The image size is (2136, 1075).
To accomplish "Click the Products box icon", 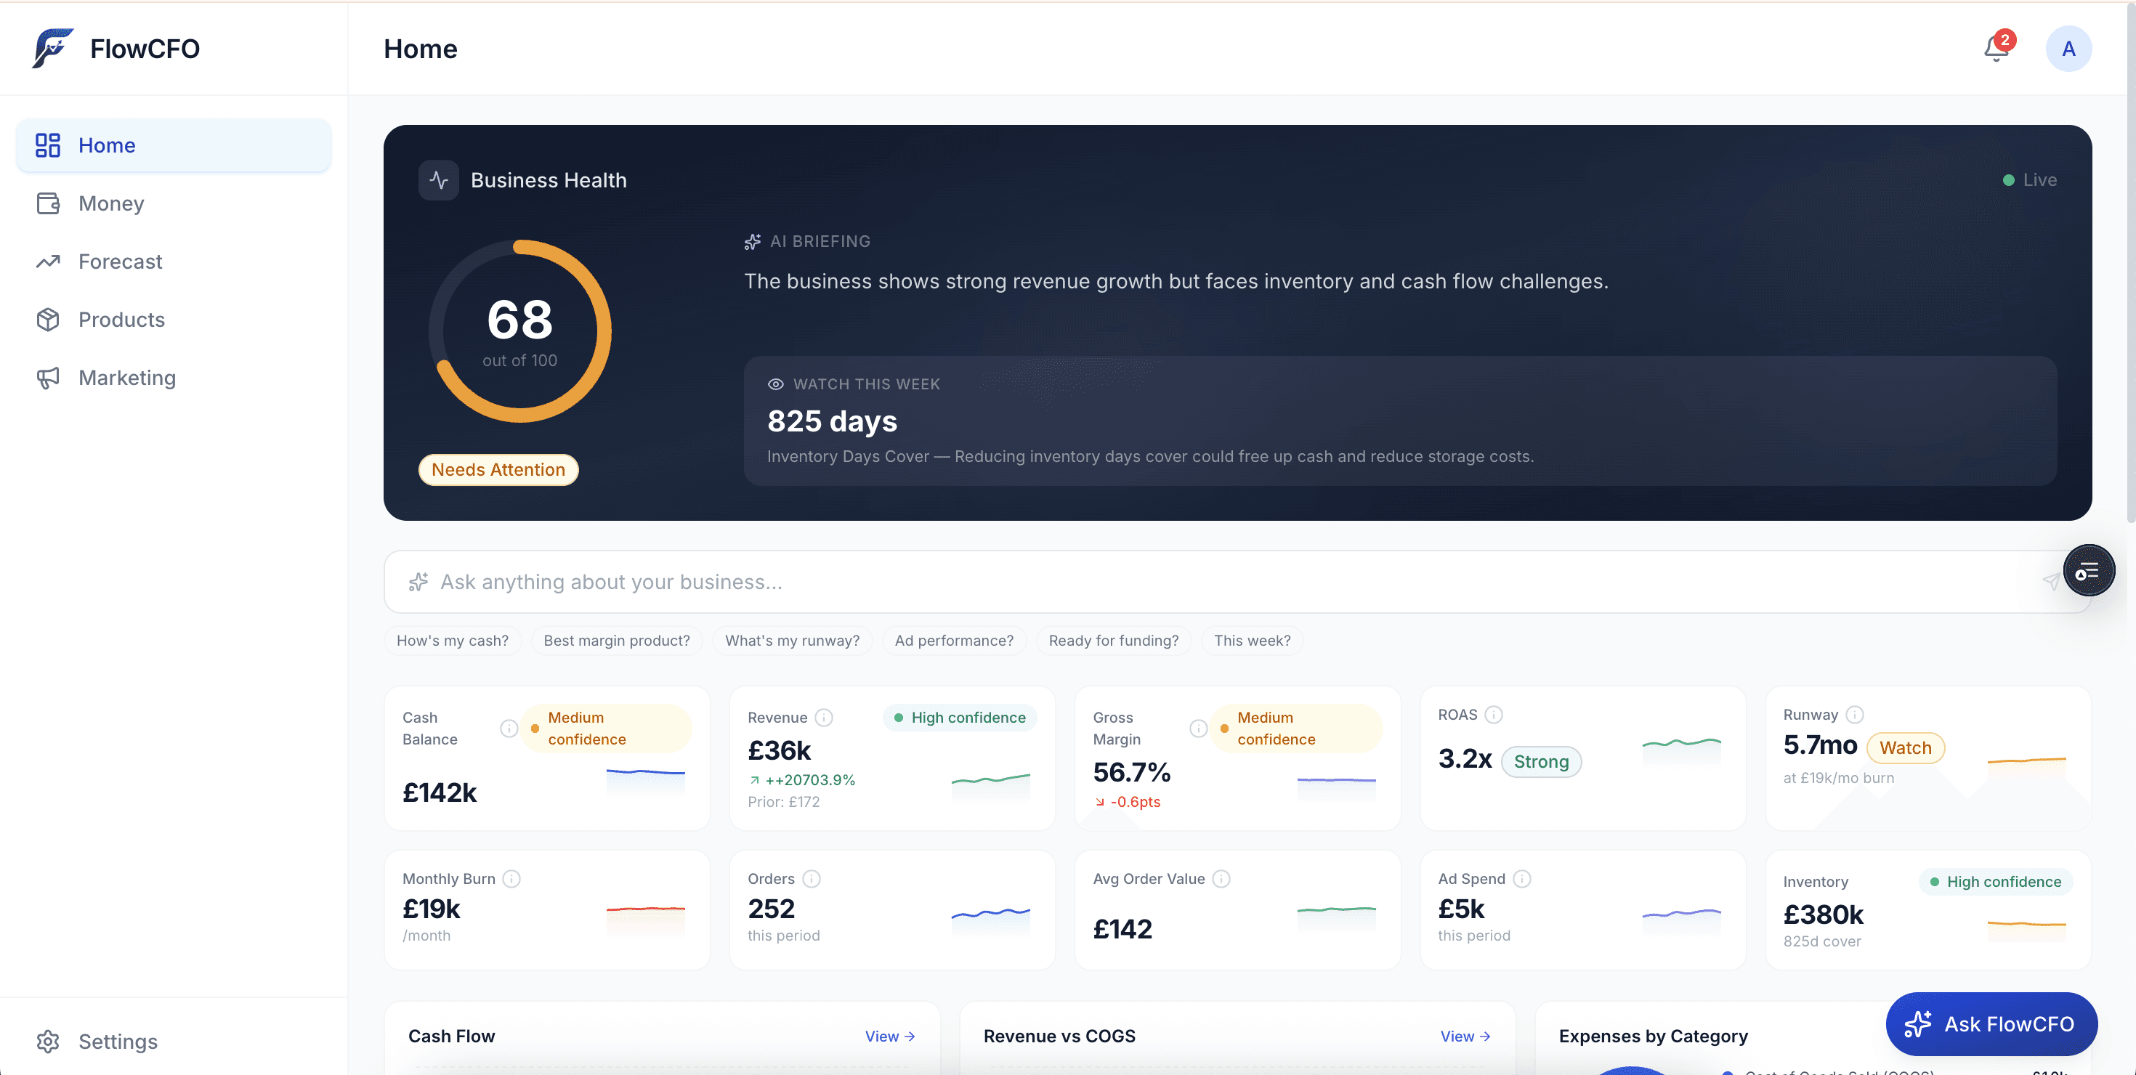I will [48, 319].
